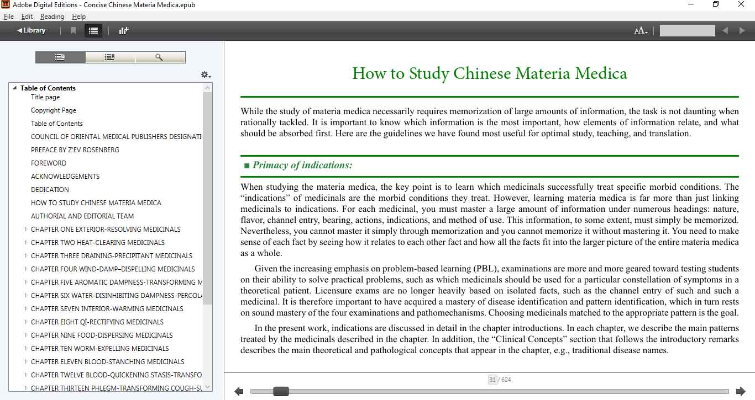Click the contents panel vertical scrollbar thumb
The width and height of the screenshot is (755, 400).
(x=208, y=199)
